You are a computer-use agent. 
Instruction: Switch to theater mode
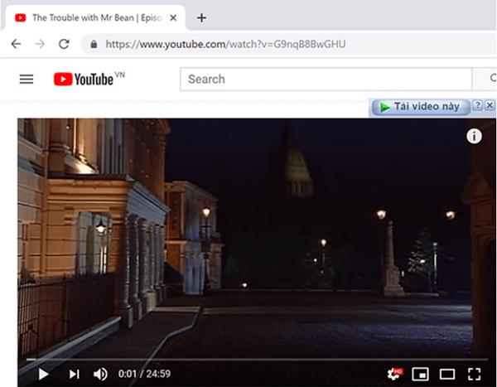447,374
